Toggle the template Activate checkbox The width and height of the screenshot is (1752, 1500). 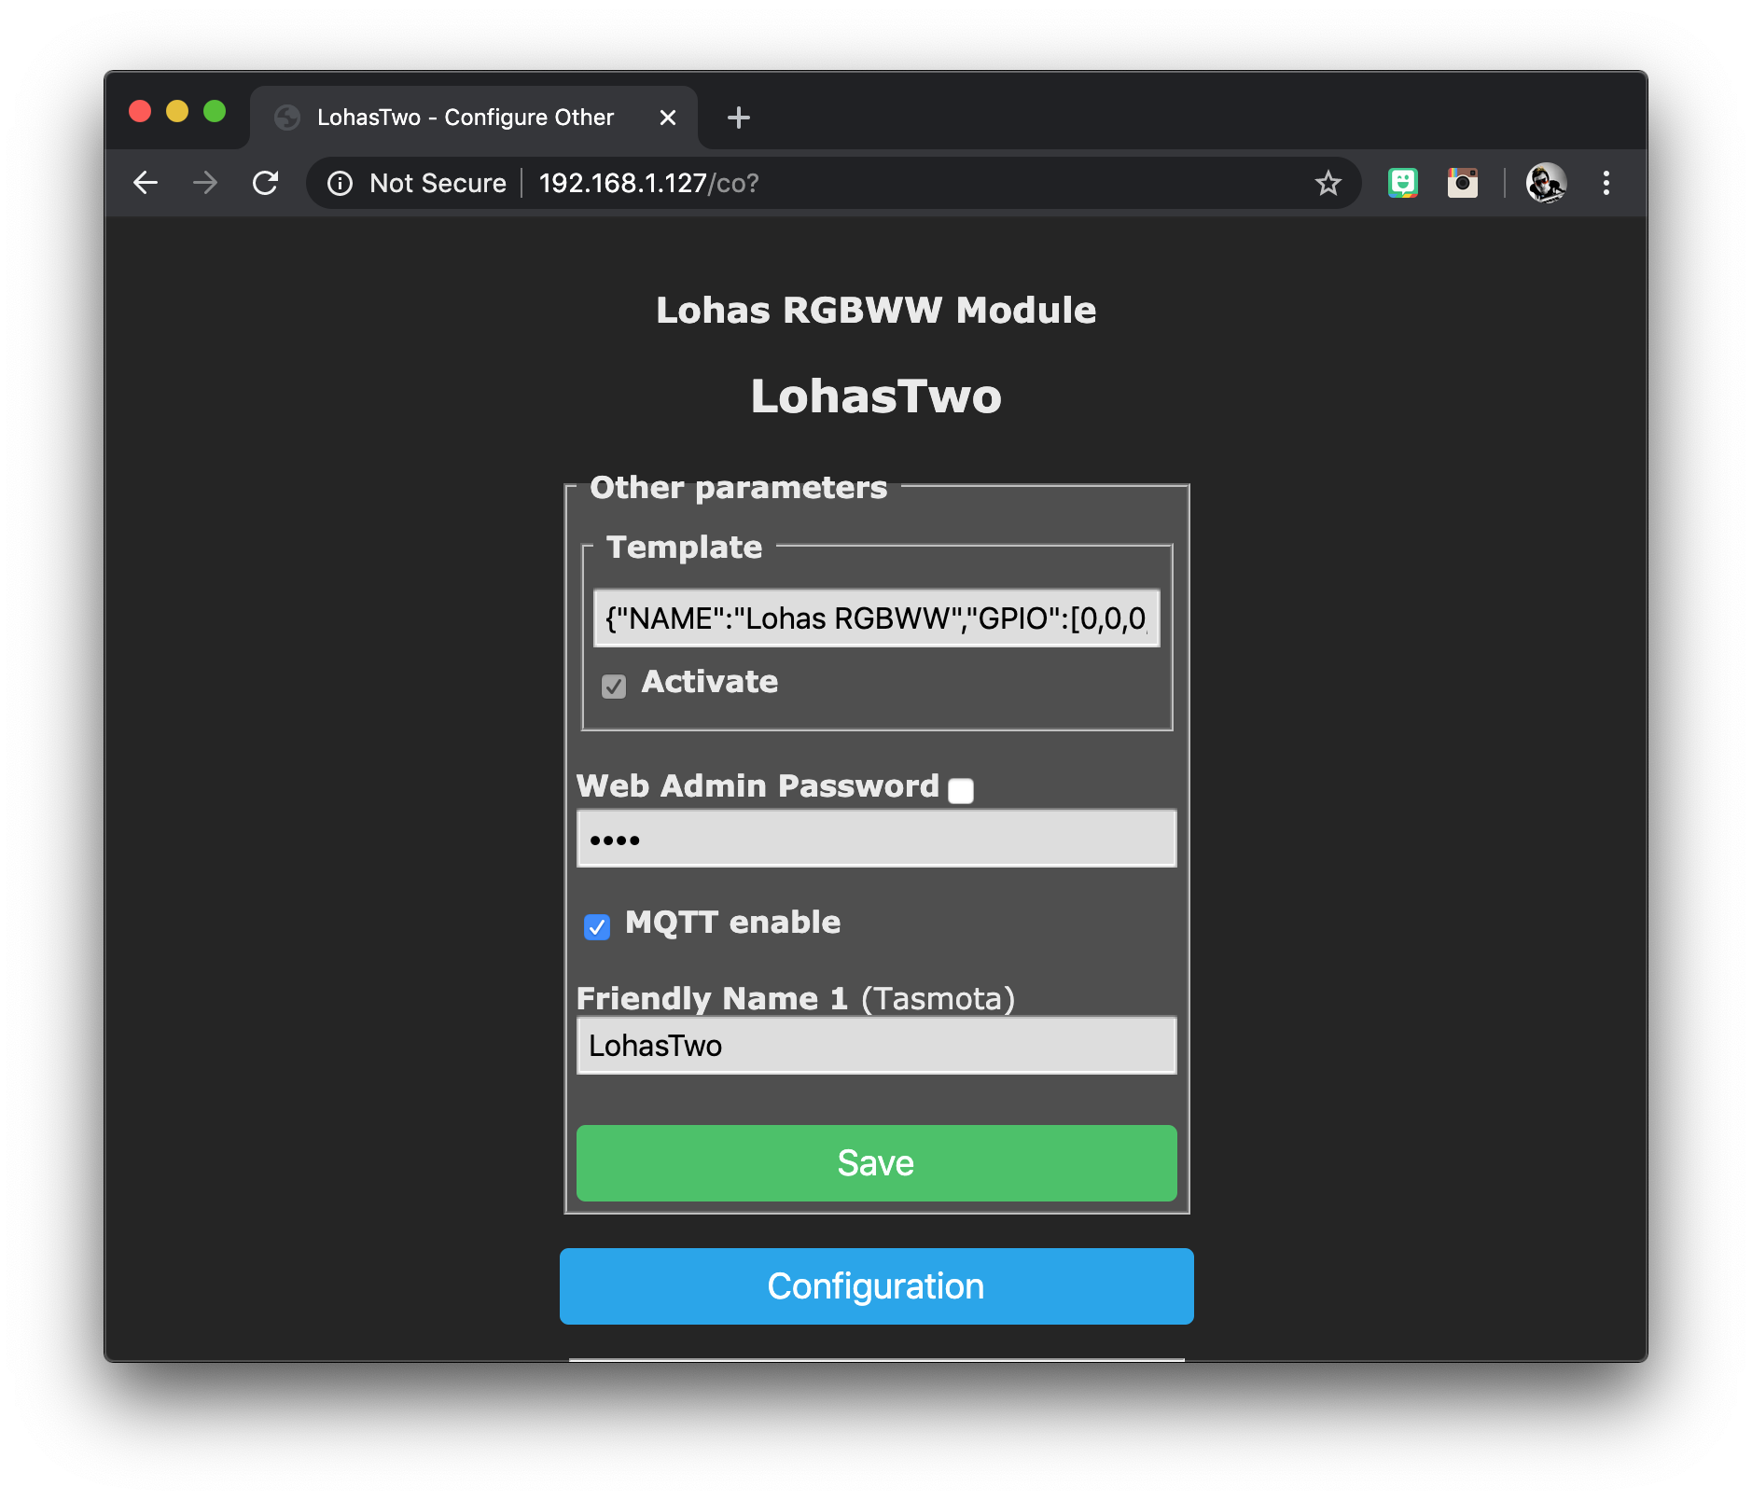coord(614,687)
